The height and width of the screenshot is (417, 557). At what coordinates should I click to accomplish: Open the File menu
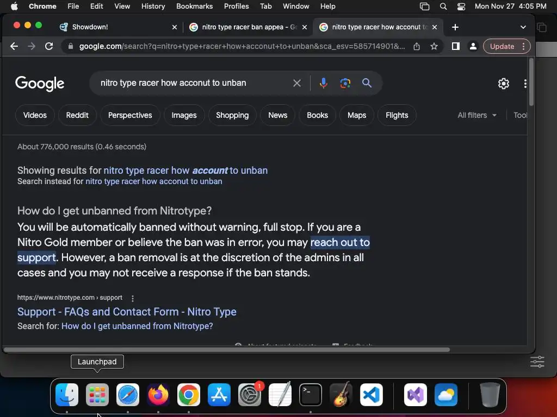[x=73, y=6]
